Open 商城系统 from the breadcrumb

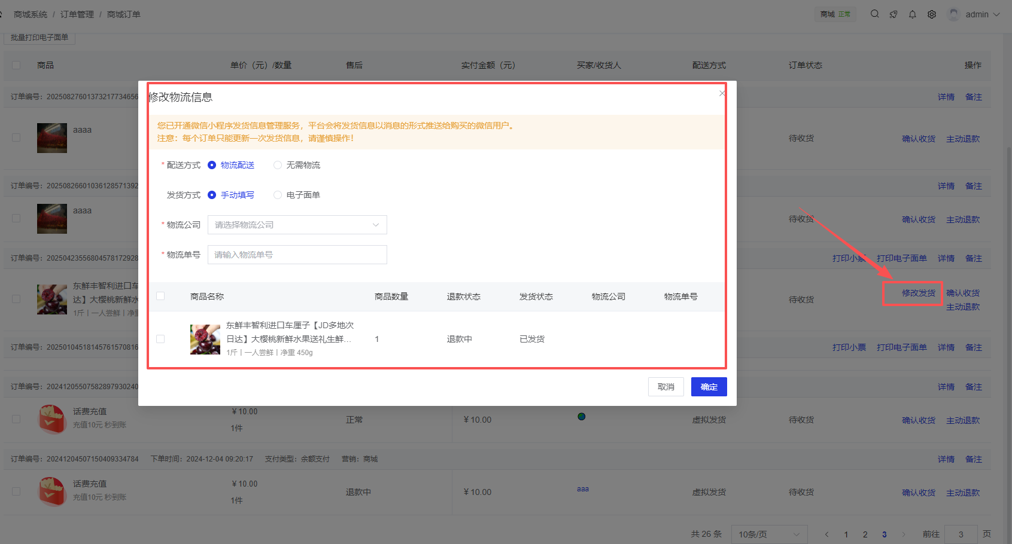click(30, 14)
